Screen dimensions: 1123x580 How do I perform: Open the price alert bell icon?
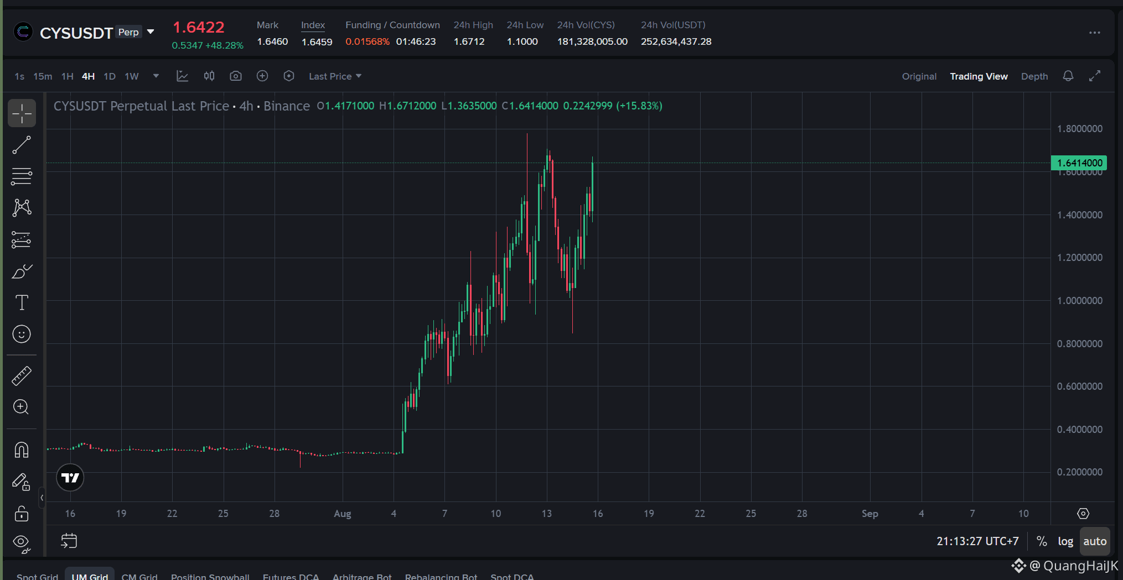pyautogui.click(x=1068, y=76)
